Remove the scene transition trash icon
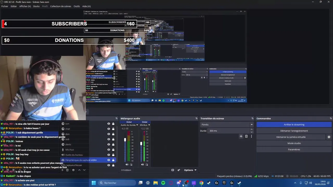This screenshot has width=333, height=187. click(246, 136)
